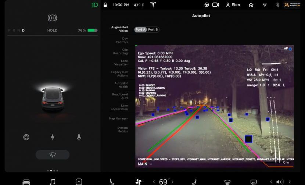Activate the microphone voice command icon
The width and height of the screenshot is (305, 185).
(79, 137)
